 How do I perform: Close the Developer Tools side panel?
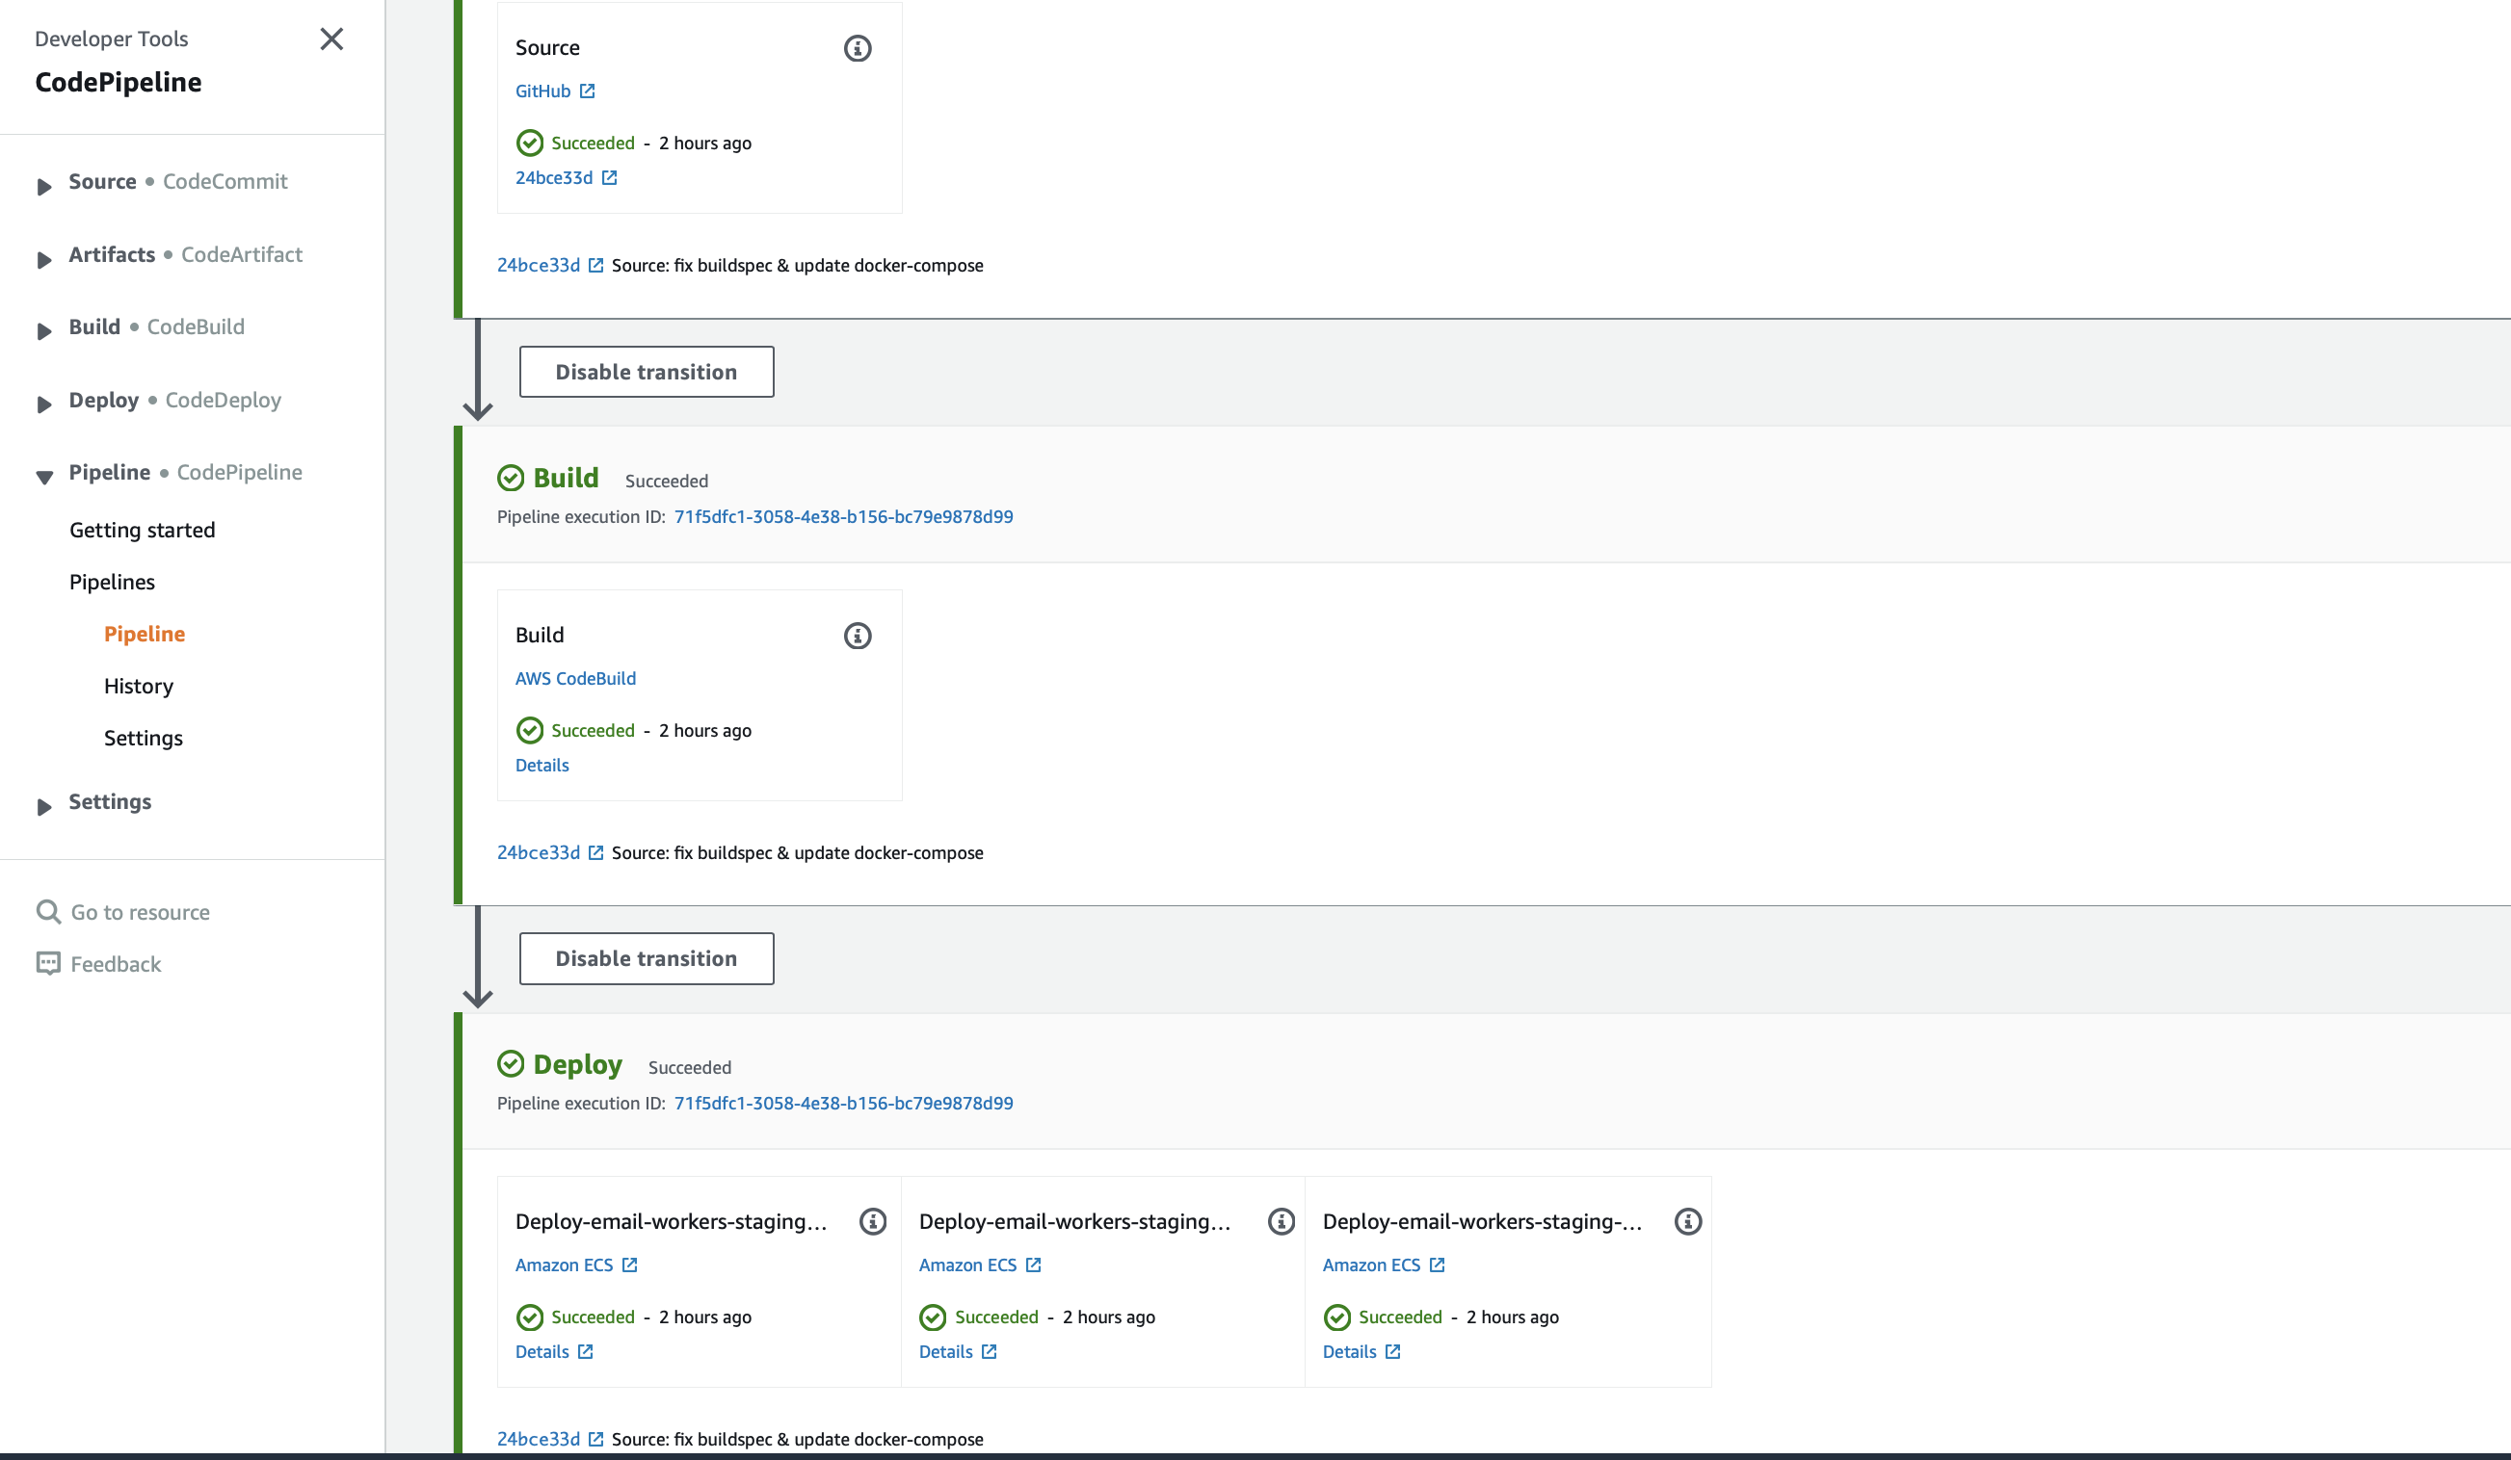pyautogui.click(x=331, y=39)
